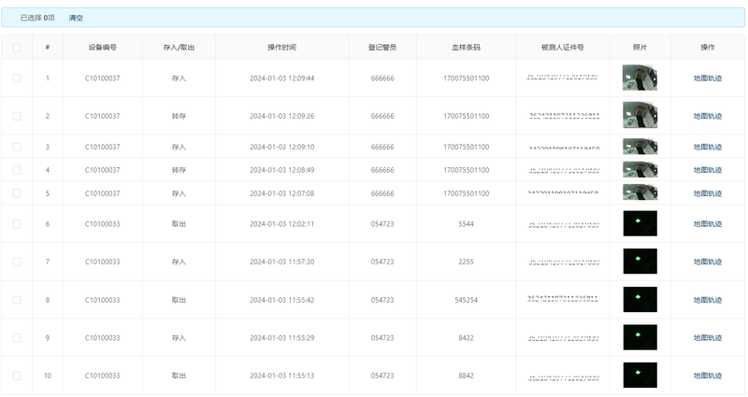This screenshot has height=397, width=748.
Task: Click the 设备编号 column header
Action: click(103, 48)
